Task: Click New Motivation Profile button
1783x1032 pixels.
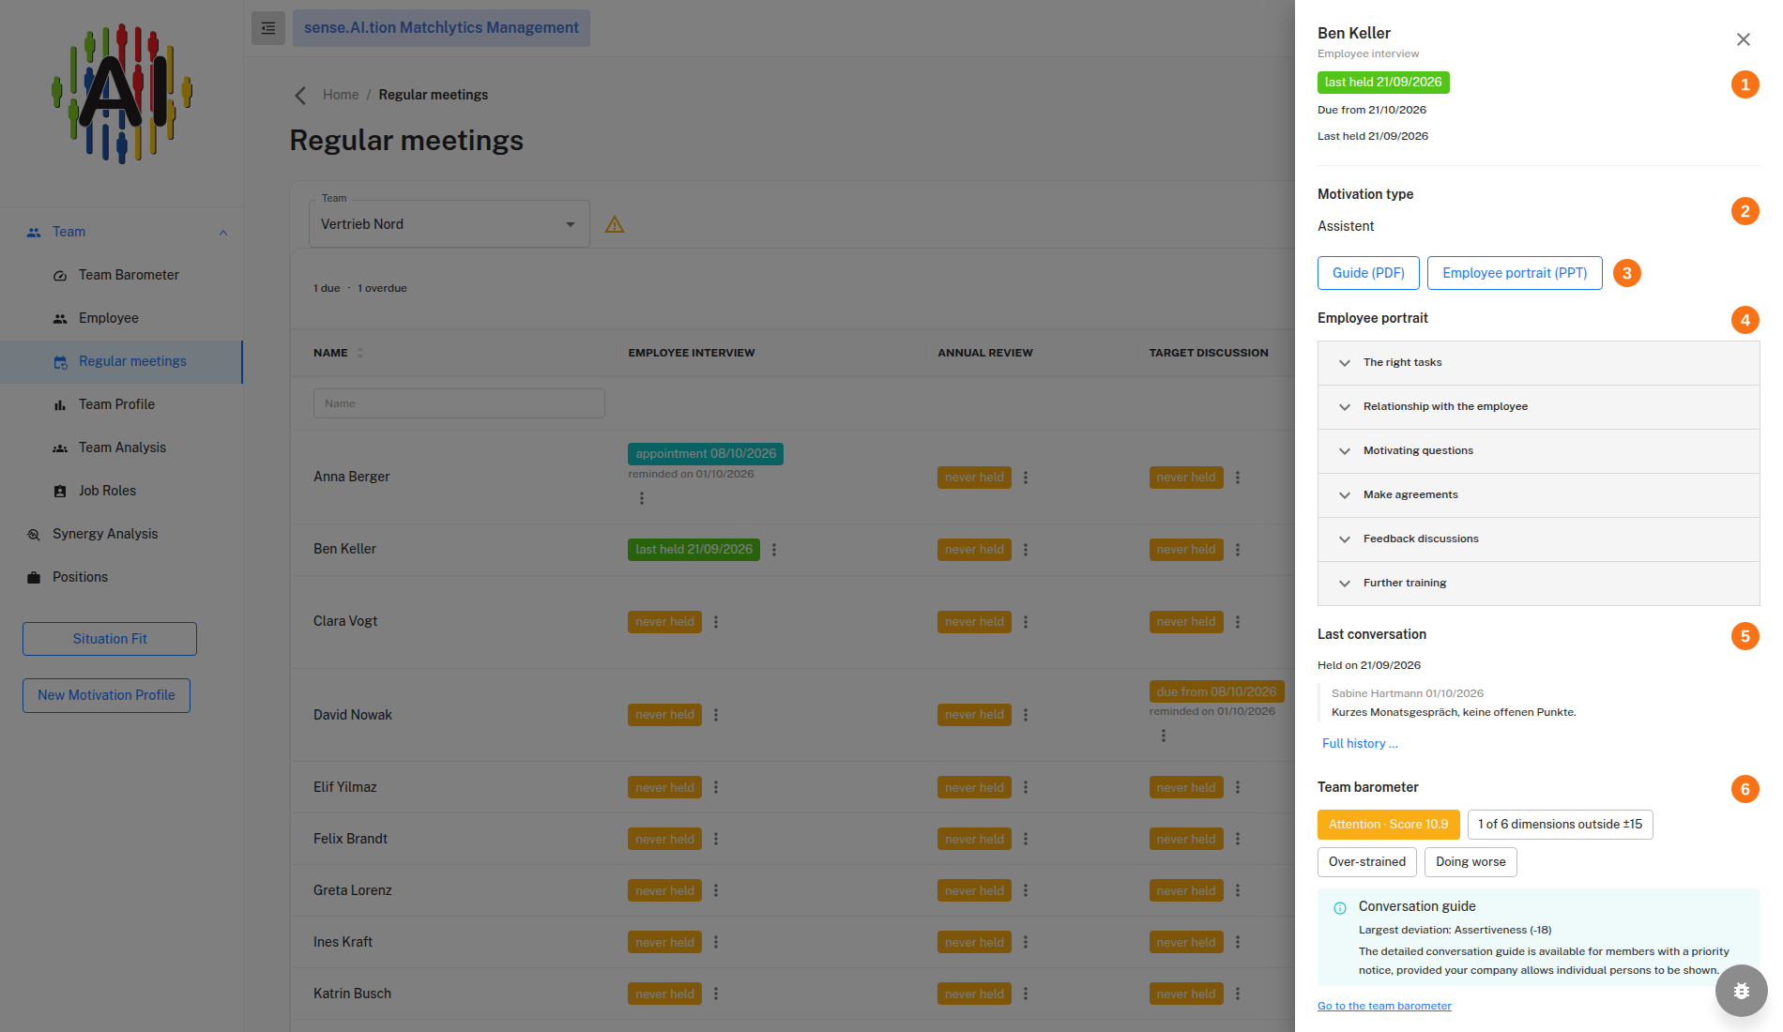Action: pos(106,695)
